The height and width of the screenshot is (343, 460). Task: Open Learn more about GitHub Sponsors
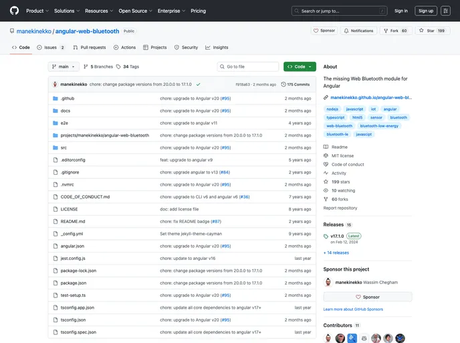coord(353,310)
